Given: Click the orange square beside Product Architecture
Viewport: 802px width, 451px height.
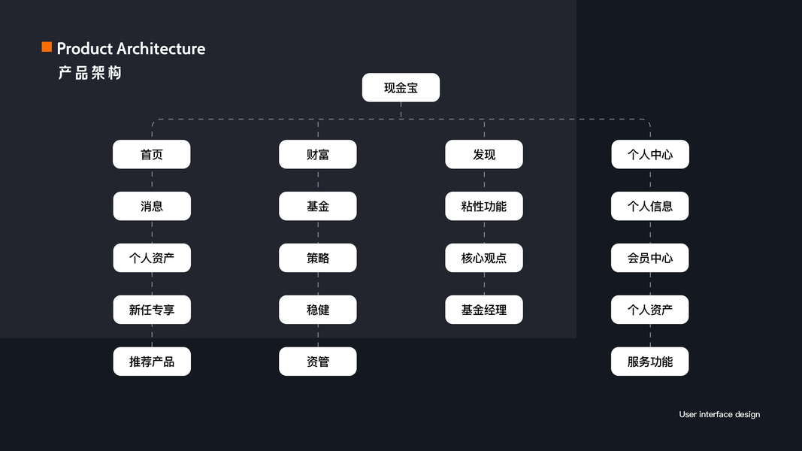Looking at the screenshot, I should click(x=47, y=47).
